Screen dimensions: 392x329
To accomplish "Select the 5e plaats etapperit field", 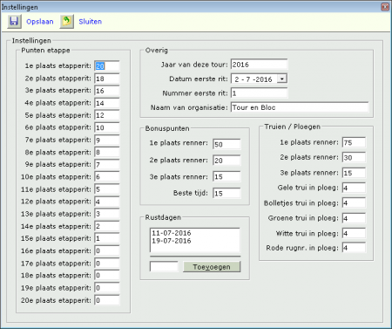I will [x=107, y=115].
